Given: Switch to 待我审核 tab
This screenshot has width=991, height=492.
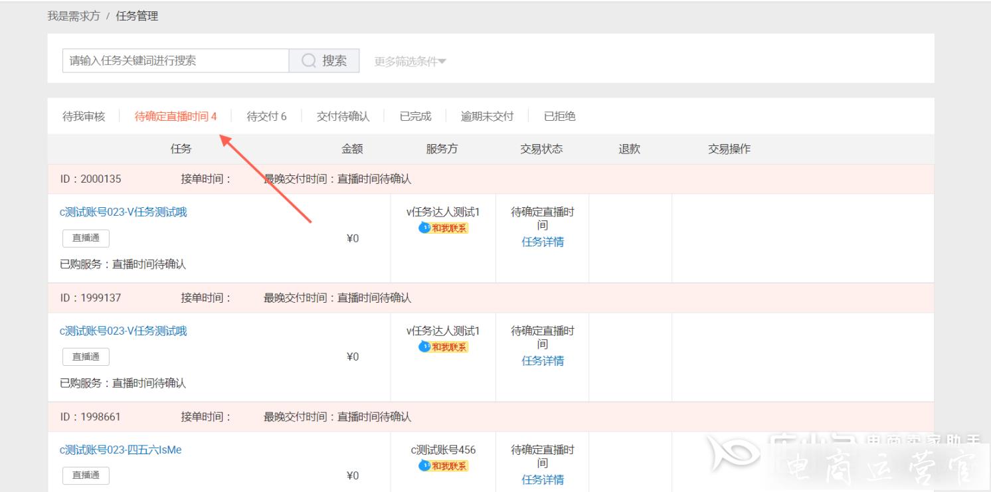Looking at the screenshot, I should pos(84,117).
